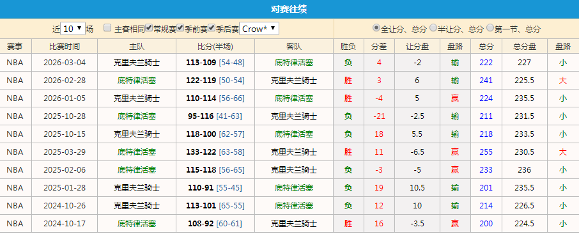Click the date 2024-10-17
Screen dimensions: 579x234
[x=65, y=224]
